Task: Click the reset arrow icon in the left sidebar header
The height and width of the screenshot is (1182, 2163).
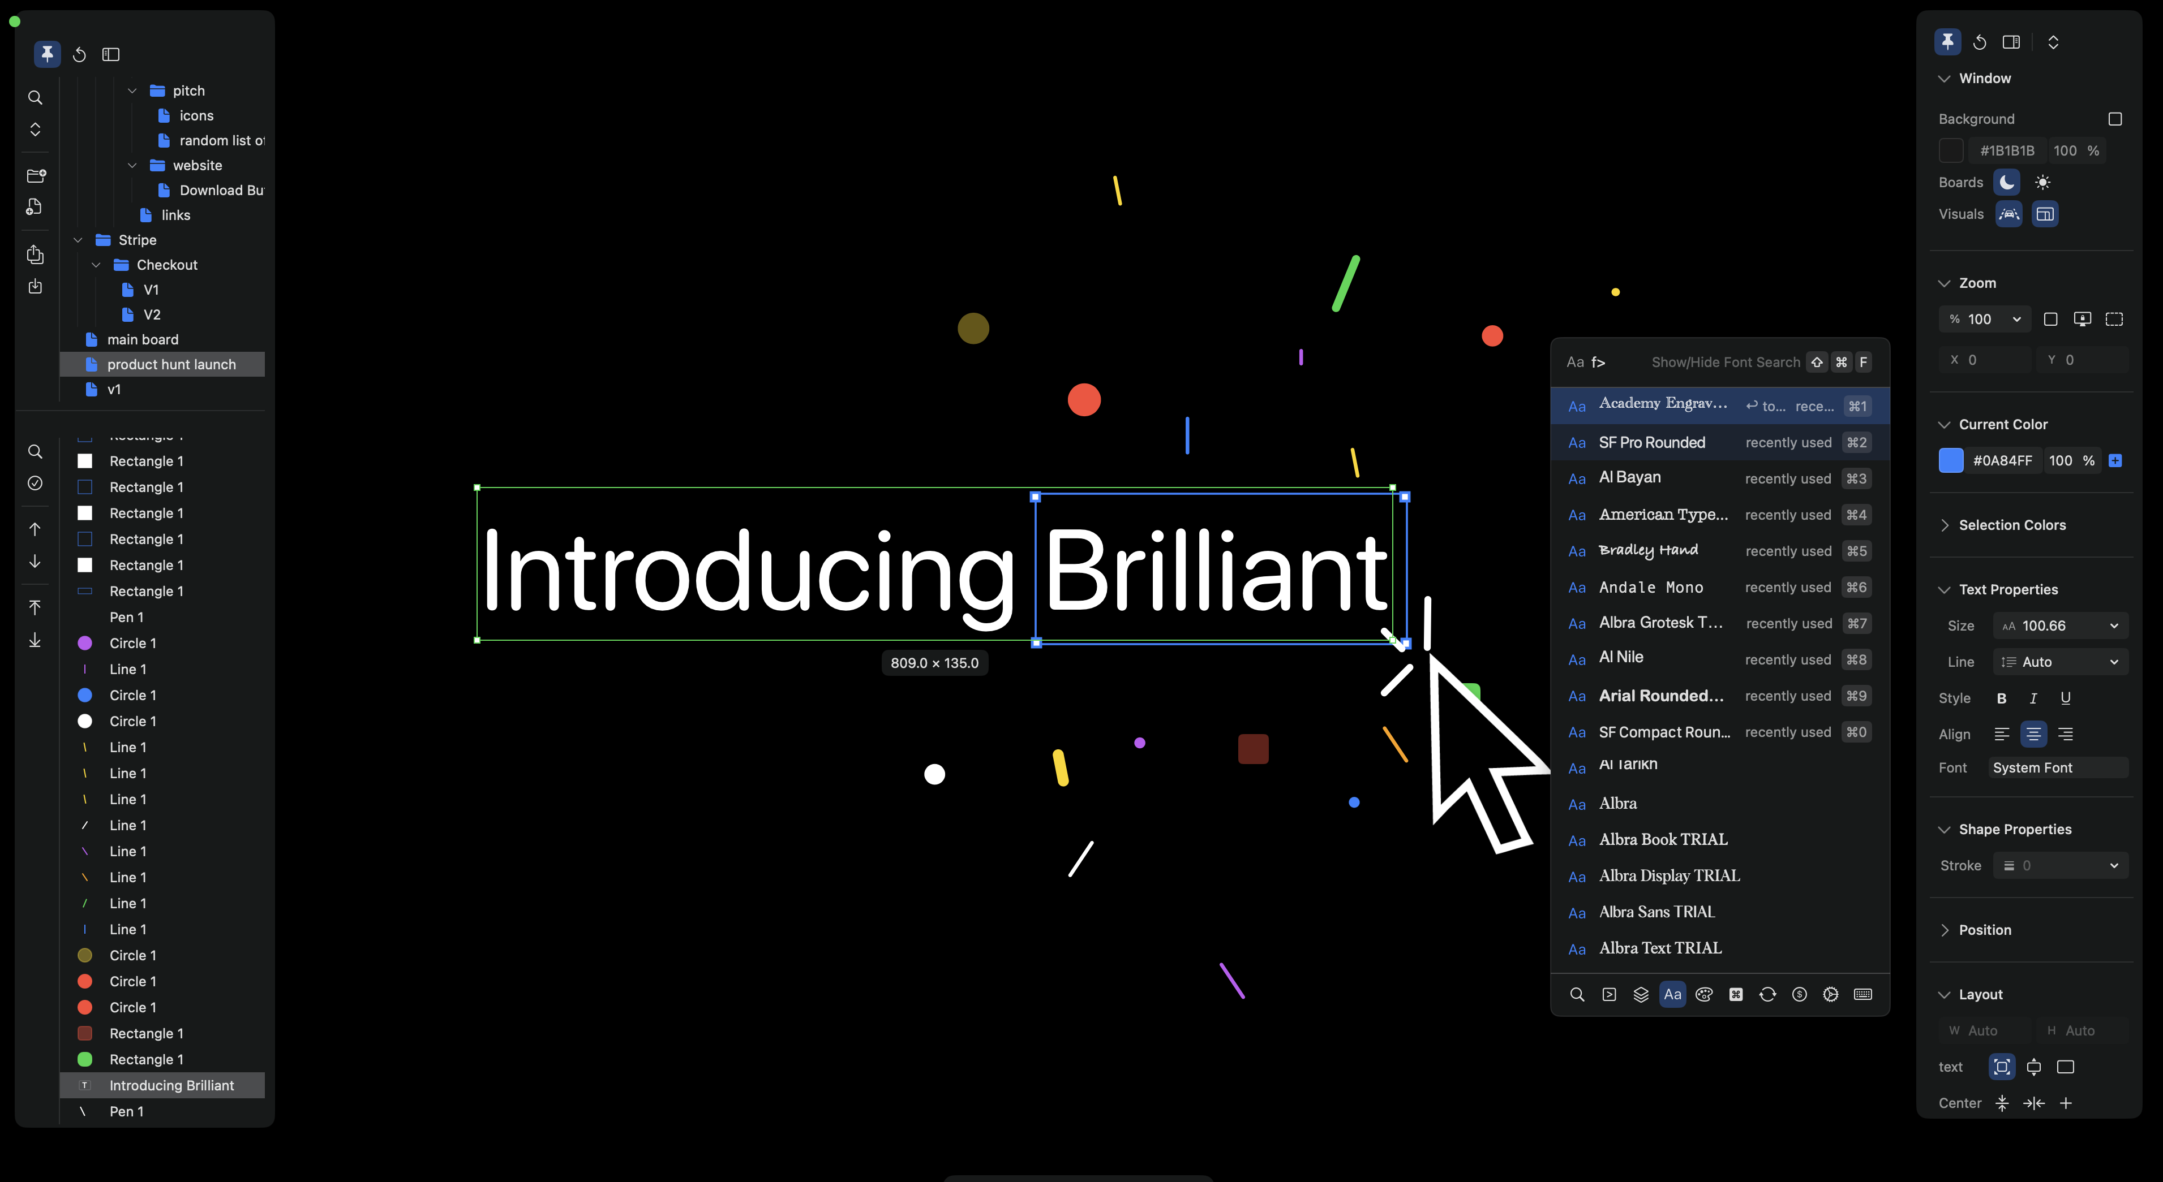Action: [x=79, y=54]
